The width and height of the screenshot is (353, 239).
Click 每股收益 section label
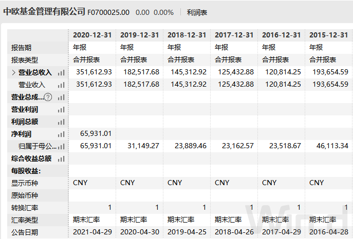tap(26, 171)
